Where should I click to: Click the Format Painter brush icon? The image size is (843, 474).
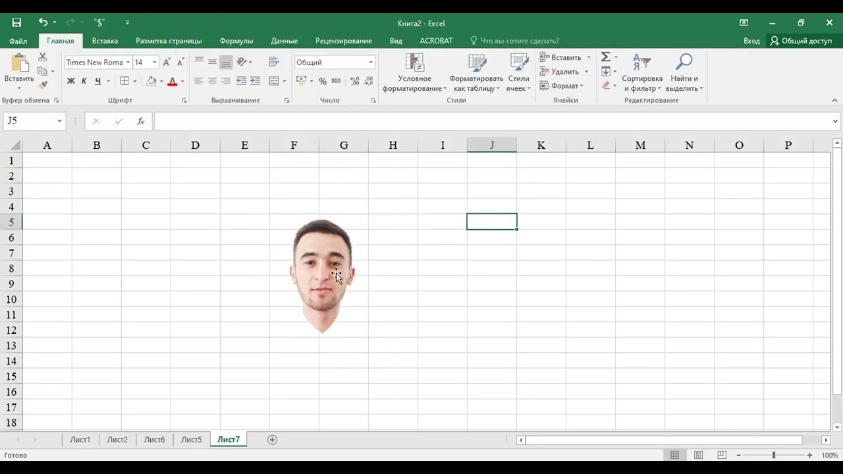coord(43,85)
